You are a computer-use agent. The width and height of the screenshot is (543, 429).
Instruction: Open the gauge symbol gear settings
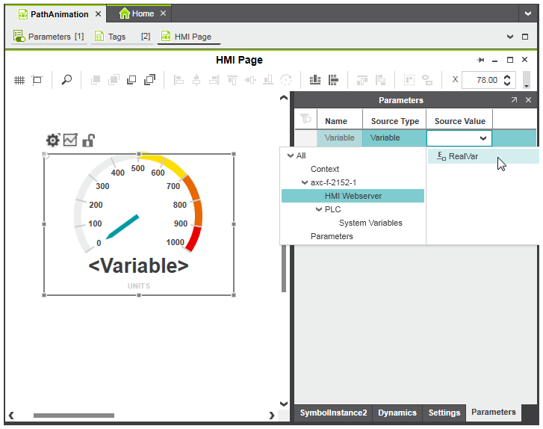(x=52, y=140)
